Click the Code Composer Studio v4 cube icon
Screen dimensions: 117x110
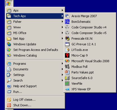pyautogui.click(x=67, y=27)
